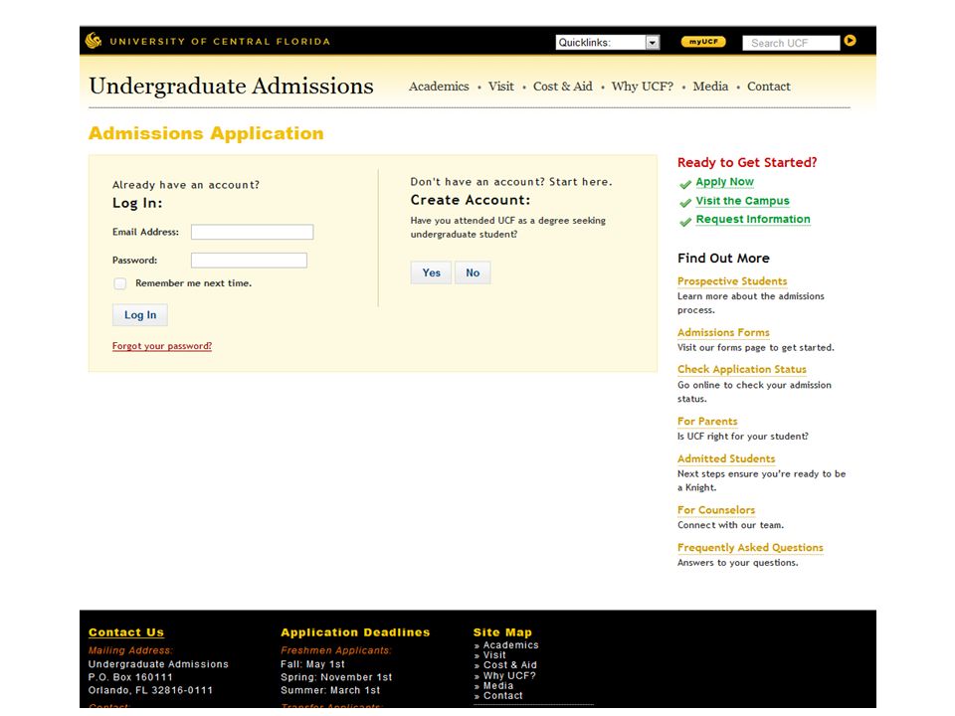
Task: Open Media in the top navigation
Action: 710,87
